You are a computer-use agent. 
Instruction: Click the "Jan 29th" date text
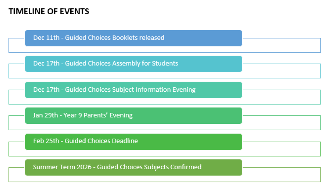[46, 116]
